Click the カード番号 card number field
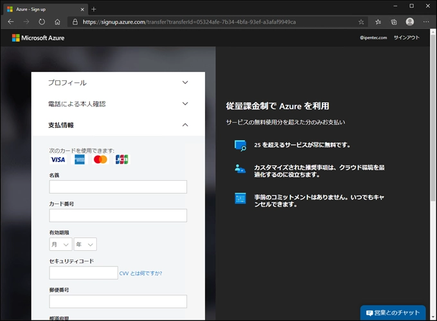Viewport: 437px width, 321px height. pyautogui.click(x=118, y=216)
